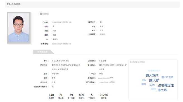Click the blurred E-mail value

pyautogui.click(x=62, y=22)
